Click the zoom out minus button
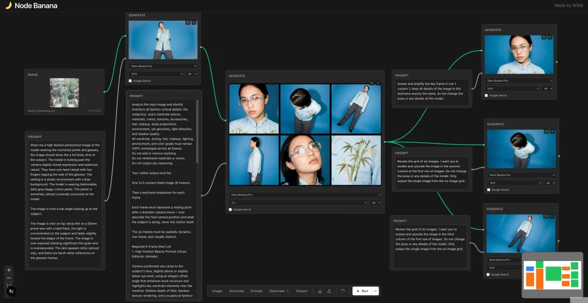This screenshot has height=303, width=588. coord(9,278)
